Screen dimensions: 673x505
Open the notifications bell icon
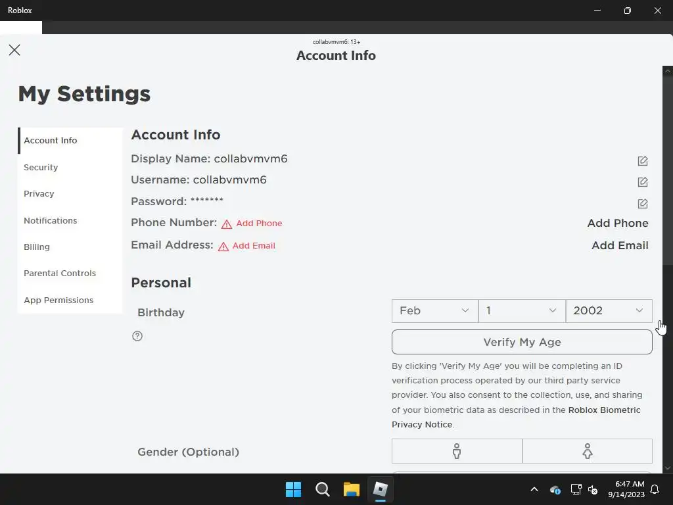tap(655, 489)
